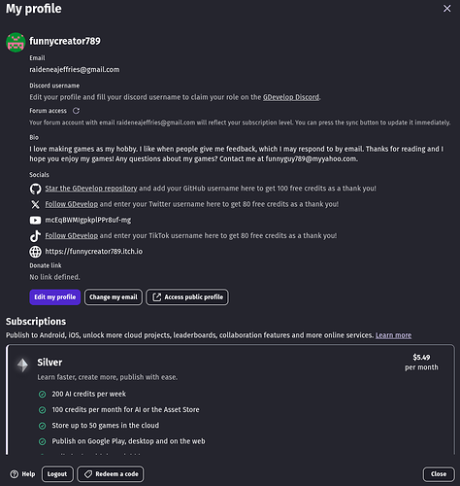
Task: Click the forum access sync icon
Action: [76, 111]
